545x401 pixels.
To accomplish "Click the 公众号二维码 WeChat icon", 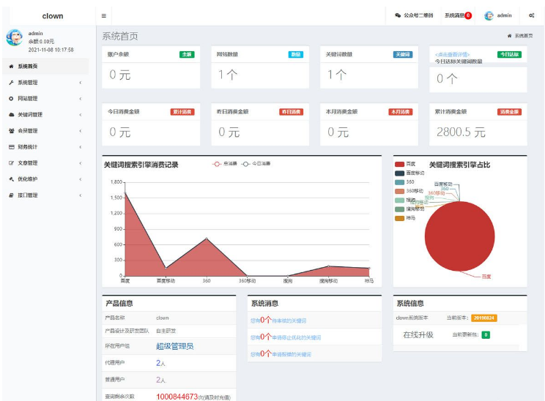I will [x=398, y=15].
